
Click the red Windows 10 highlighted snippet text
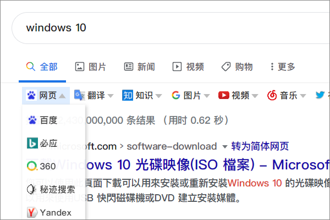click(x=255, y=183)
